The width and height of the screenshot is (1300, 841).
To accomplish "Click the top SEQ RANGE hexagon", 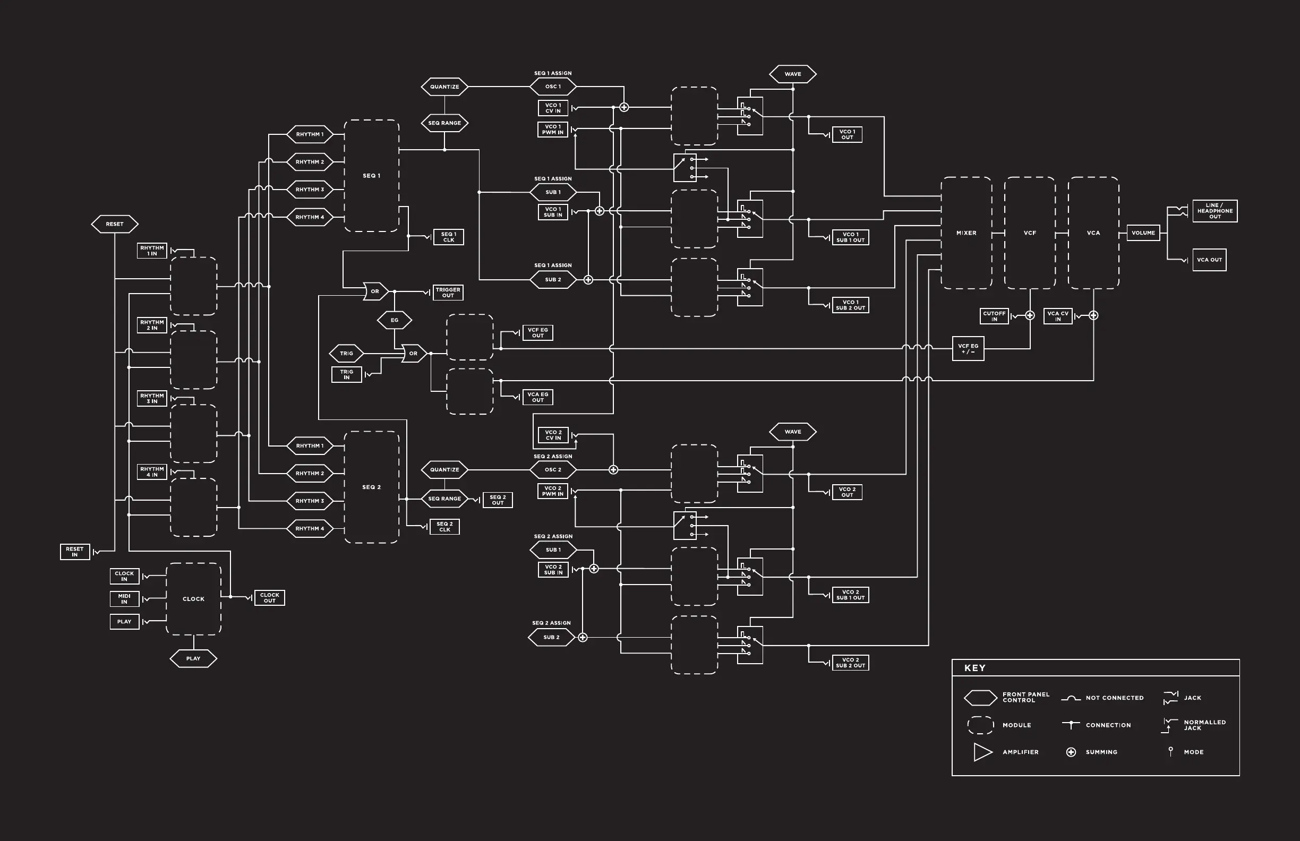I will pos(444,123).
